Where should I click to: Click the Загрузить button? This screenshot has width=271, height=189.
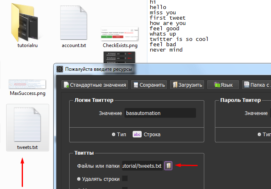click(187, 85)
